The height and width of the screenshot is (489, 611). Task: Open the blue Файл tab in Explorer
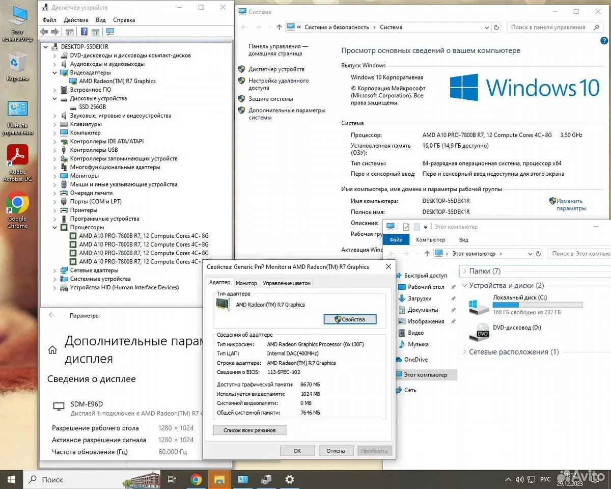396,239
